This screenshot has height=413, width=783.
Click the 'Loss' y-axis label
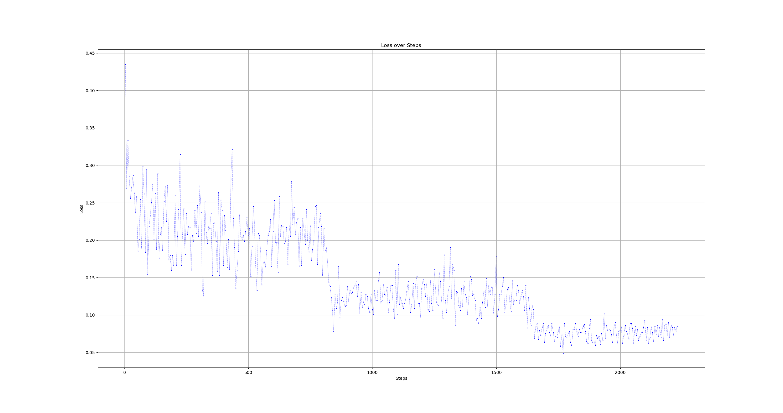(81, 209)
